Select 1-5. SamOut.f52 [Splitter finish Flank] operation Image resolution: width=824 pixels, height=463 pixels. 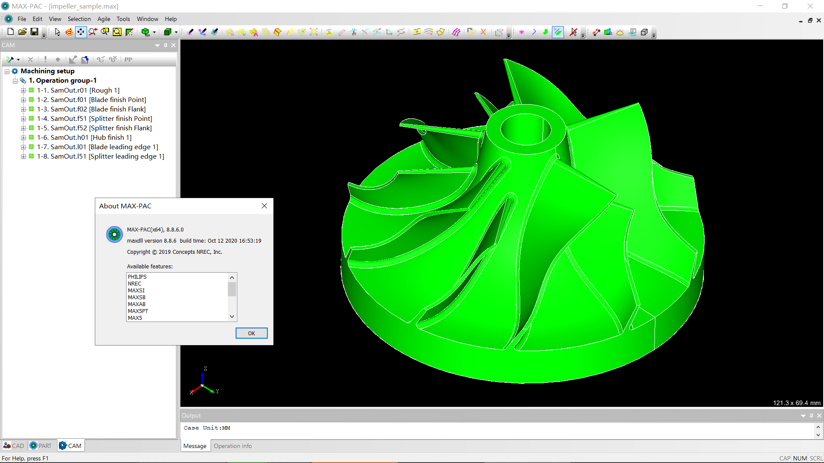(94, 128)
